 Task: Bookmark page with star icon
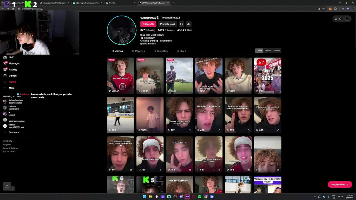pos(323,9)
